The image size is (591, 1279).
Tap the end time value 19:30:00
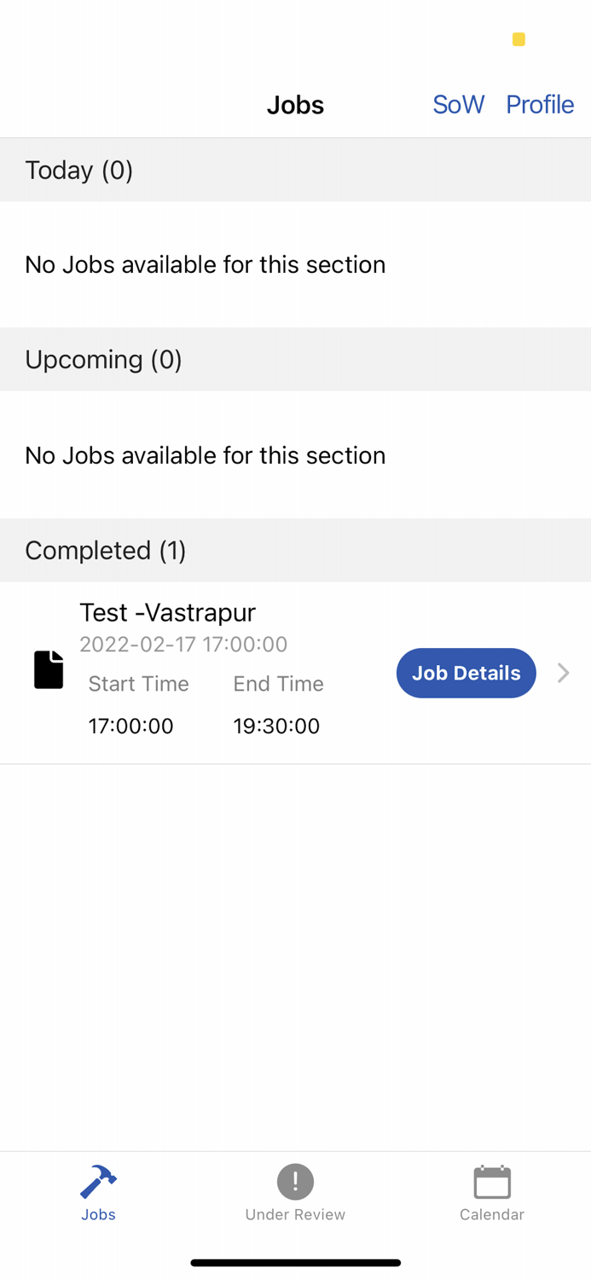coord(276,726)
